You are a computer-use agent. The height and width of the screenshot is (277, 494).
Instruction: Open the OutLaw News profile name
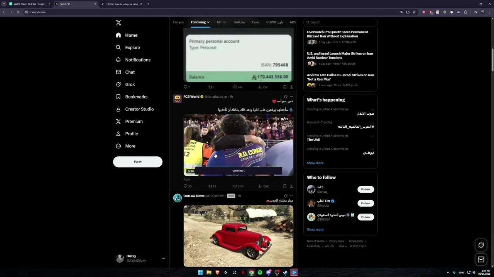(194, 196)
